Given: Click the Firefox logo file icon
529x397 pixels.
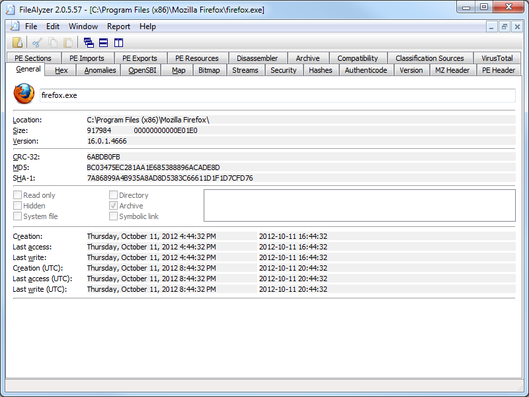Looking at the screenshot, I should (24, 95).
